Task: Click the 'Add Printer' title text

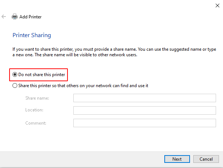Action: pyautogui.click(x=30, y=17)
